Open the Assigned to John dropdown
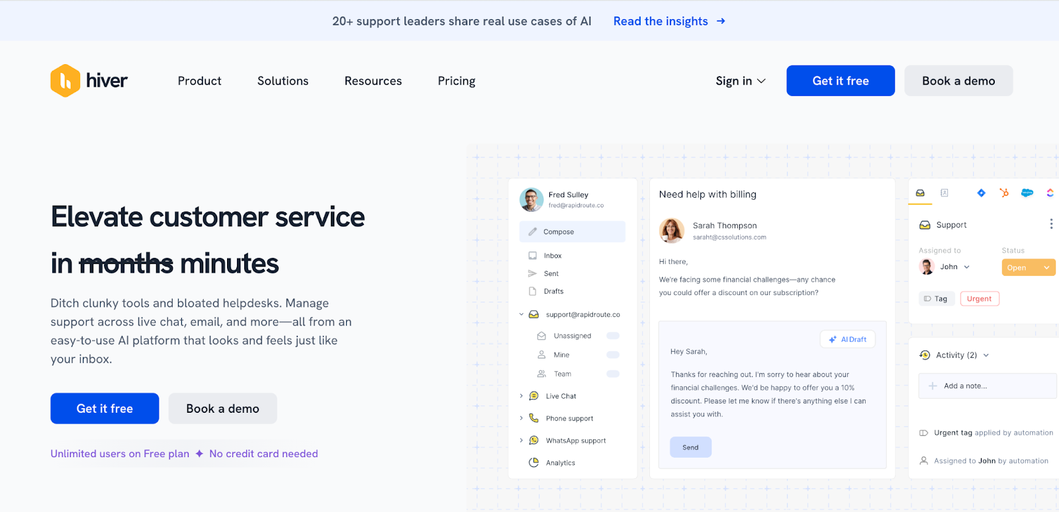 [945, 267]
